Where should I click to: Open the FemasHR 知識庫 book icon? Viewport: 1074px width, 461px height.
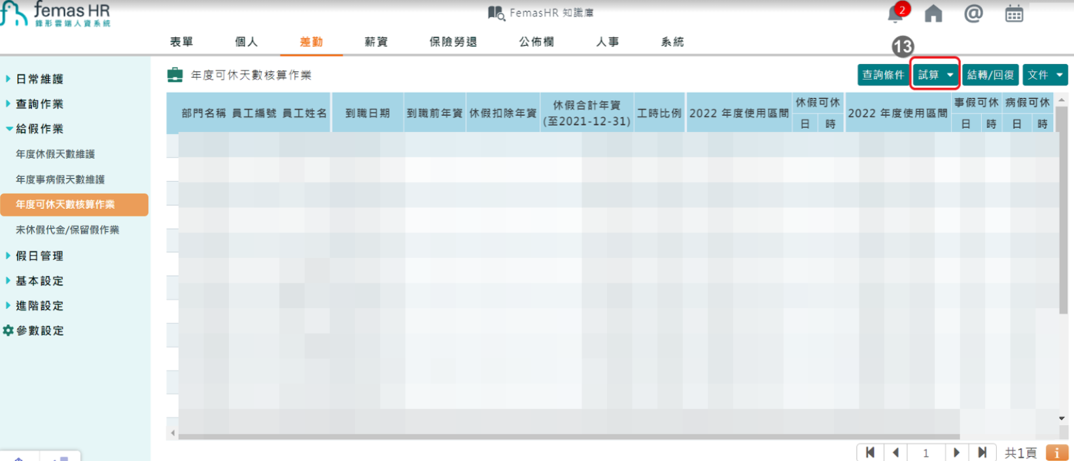tap(496, 13)
